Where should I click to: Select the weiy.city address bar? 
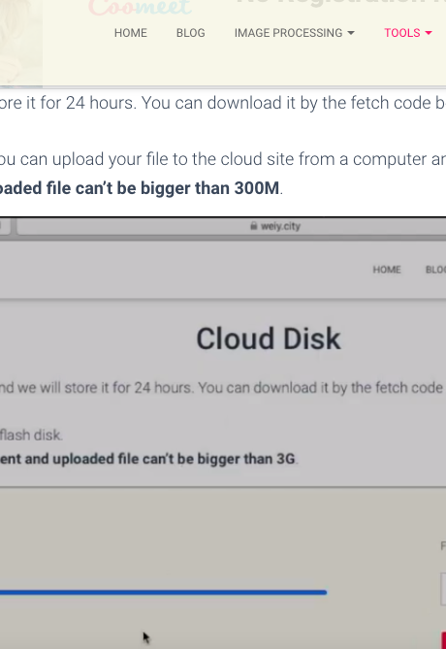click(x=231, y=226)
